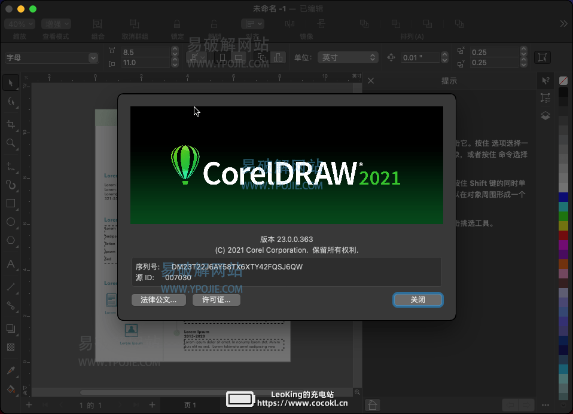The height and width of the screenshot is (414, 573).
Task: Click the no-color swatch in palette
Action: tap(563, 81)
